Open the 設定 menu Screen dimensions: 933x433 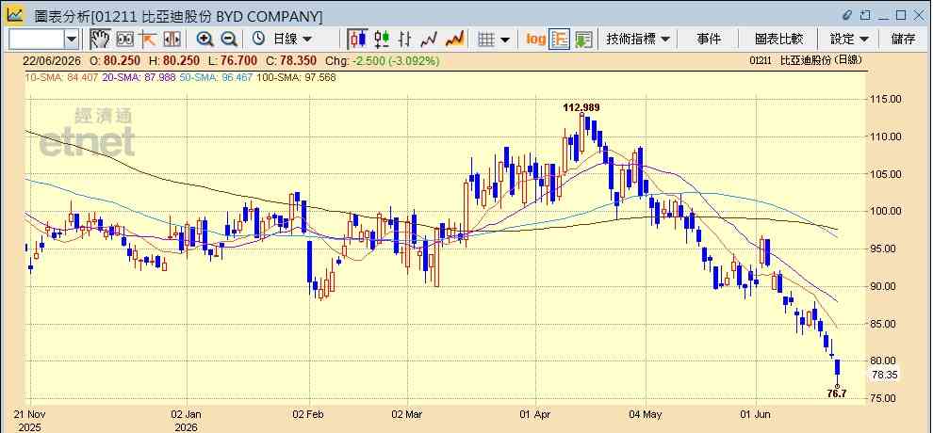point(849,40)
